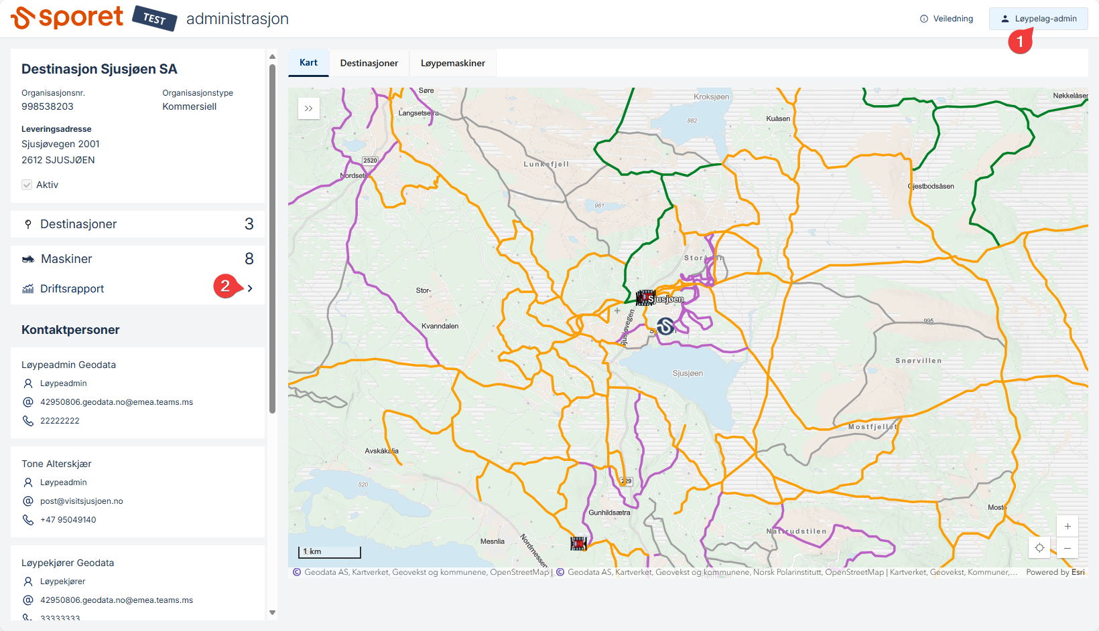Click the grooming machine marker at Sjusjøen
1099x631 pixels.
[645, 297]
